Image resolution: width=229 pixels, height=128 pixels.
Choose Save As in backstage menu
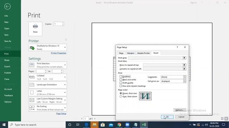pyautogui.click(x=8, y=41)
